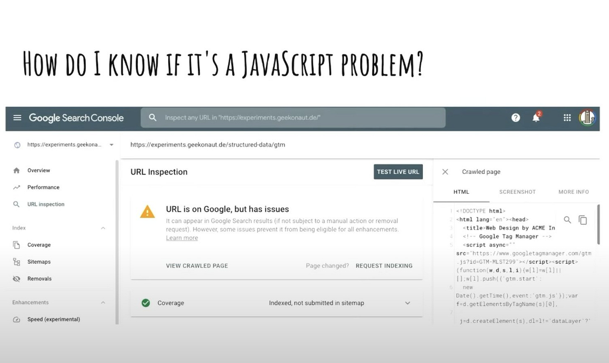The height and width of the screenshot is (363, 609).
Task: Click the Coverage pages icon
Action: [x=16, y=245]
